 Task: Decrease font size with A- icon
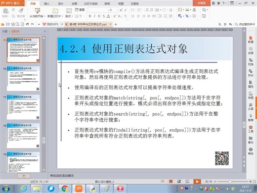pos(126,10)
